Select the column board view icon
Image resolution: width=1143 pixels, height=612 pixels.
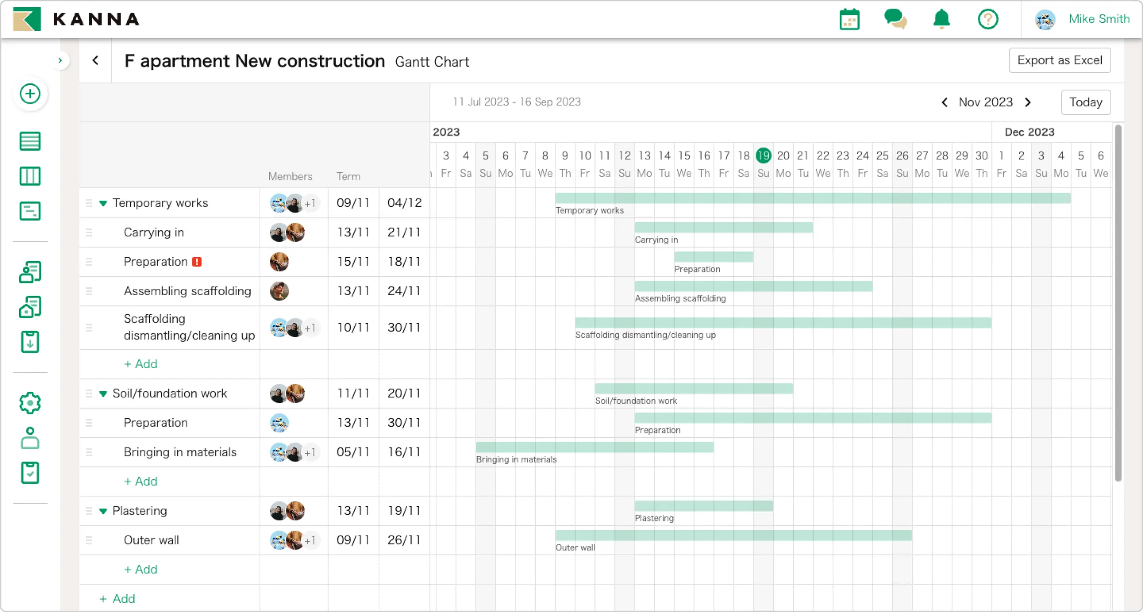(30, 176)
